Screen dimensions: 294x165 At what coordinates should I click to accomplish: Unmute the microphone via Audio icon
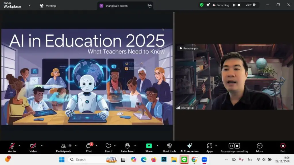point(12,146)
